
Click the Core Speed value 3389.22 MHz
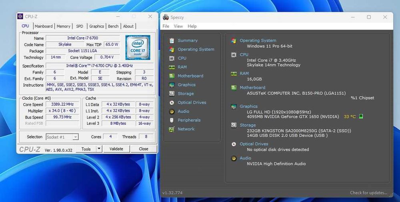(62, 104)
